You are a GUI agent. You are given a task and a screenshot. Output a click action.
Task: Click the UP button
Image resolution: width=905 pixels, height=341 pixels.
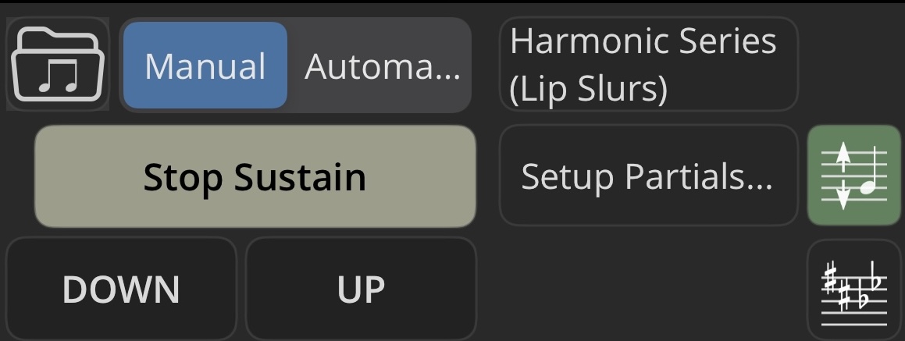click(362, 289)
